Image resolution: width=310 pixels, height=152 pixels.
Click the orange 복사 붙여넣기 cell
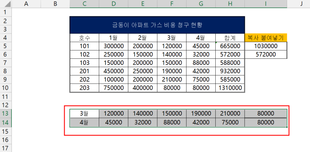(x=266, y=38)
